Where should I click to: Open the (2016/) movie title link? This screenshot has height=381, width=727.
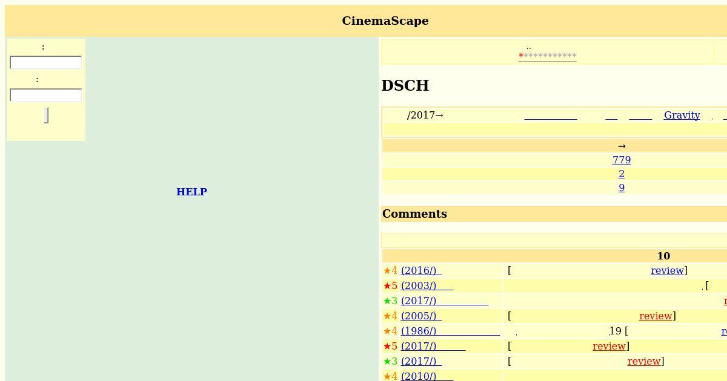coord(421,270)
